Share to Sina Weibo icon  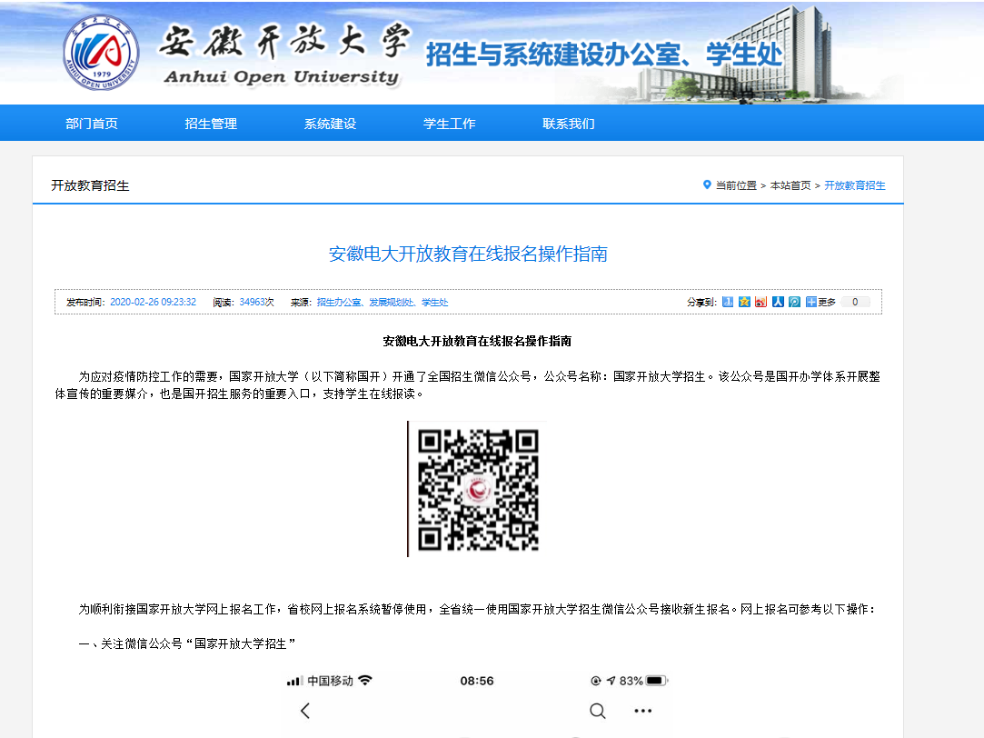pos(761,302)
